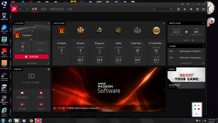Click the green up-to-date checkmark icon
Image resolution: width=218 pixels, height=123 pixels.
[187, 32]
